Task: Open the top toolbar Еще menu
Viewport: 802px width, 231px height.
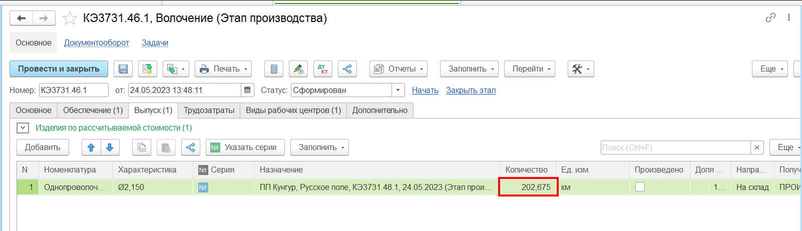Action: click(770, 69)
